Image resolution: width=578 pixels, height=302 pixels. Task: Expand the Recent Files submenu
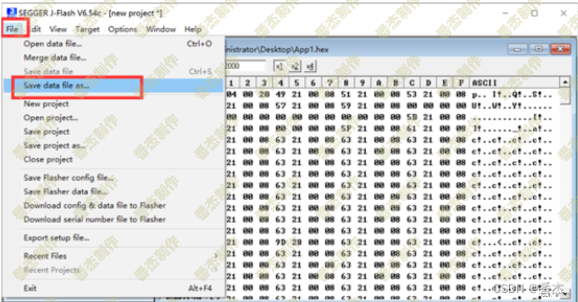[x=114, y=256]
